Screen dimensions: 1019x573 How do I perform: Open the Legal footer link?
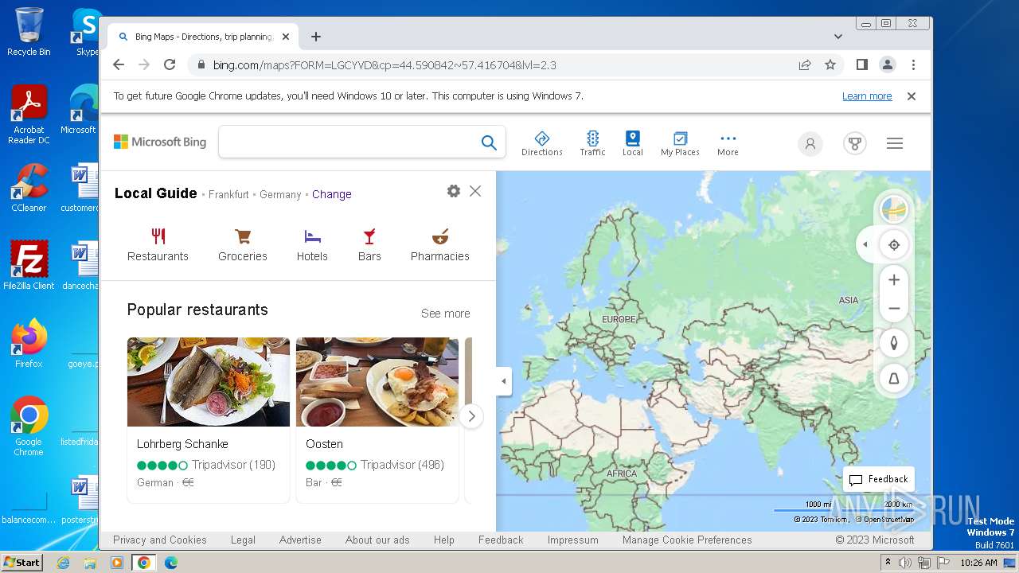point(243,540)
